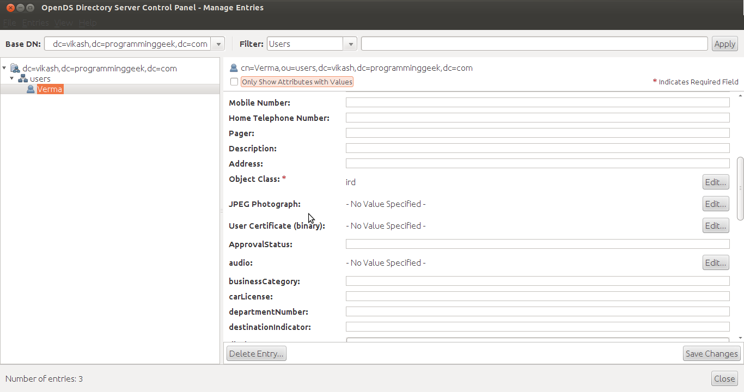
Task: Click the ApprovalStatus input field
Action: coord(538,244)
